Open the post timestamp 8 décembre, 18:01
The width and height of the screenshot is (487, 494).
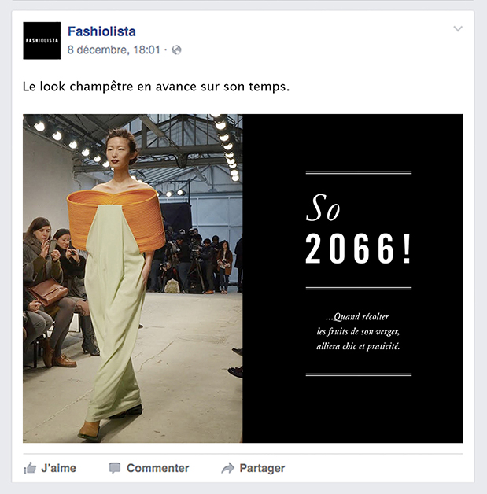point(114,50)
